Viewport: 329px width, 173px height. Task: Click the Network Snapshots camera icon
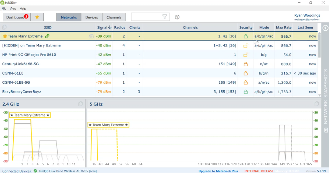(326, 130)
